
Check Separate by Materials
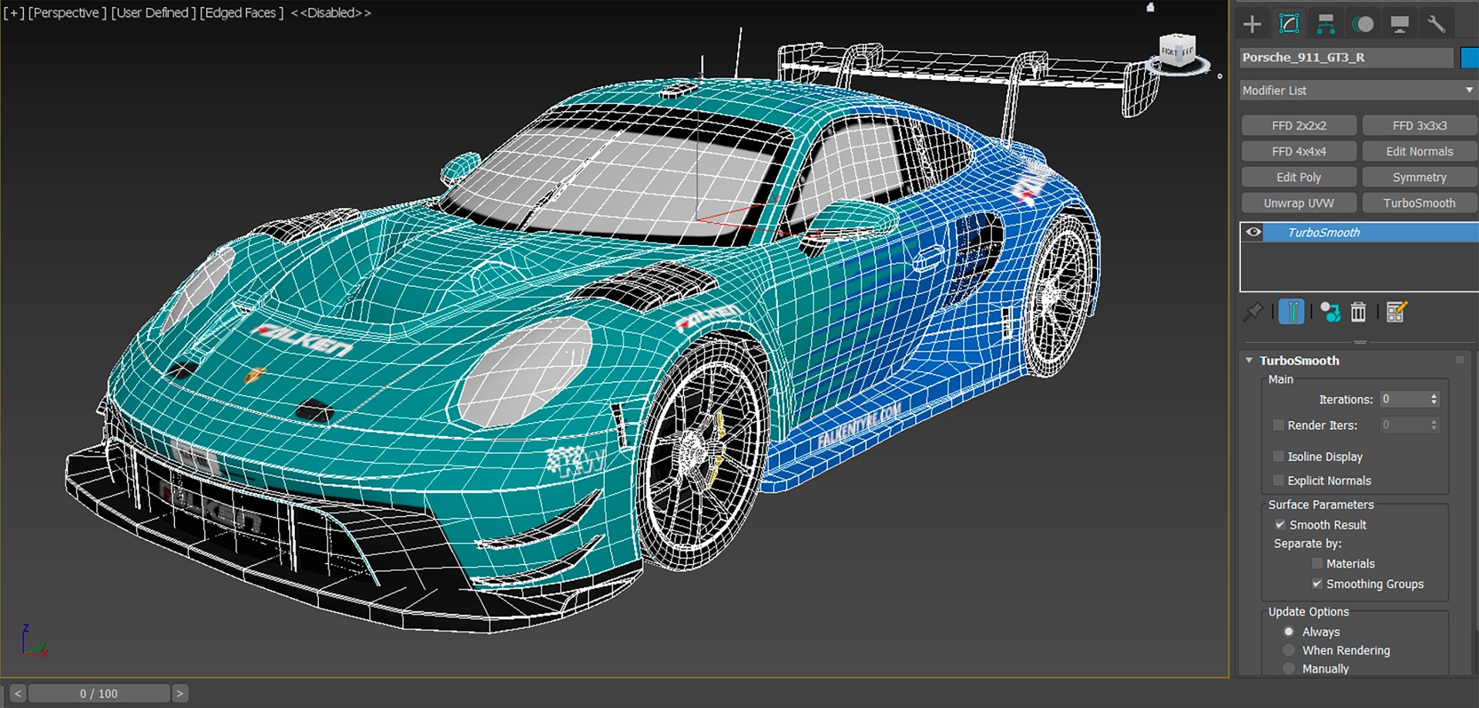click(x=1317, y=564)
